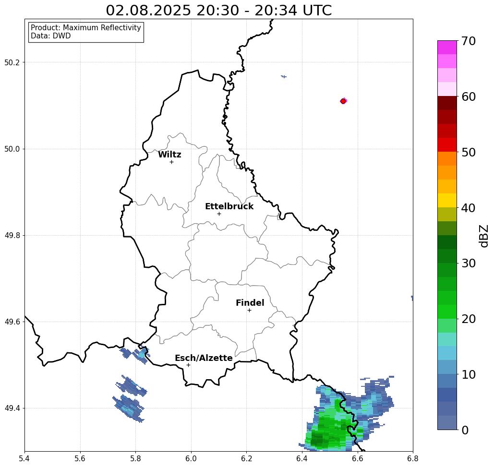Image resolution: width=494 pixels, height=467 pixels.
Task: Click the colorbar tick label 0
Action: click(465, 430)
